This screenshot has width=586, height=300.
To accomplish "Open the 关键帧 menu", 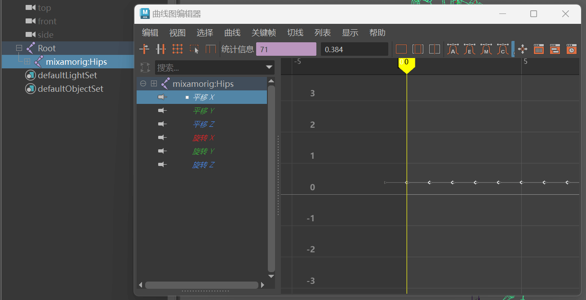I will (x=264, y=33).
